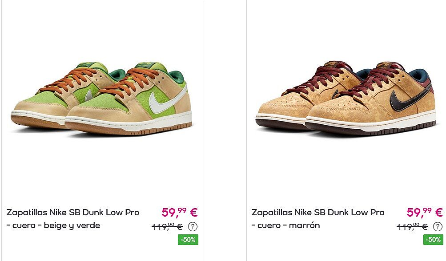Open the beige and green Dunk Low product image
446x261 pixels.
click(101, 98)
